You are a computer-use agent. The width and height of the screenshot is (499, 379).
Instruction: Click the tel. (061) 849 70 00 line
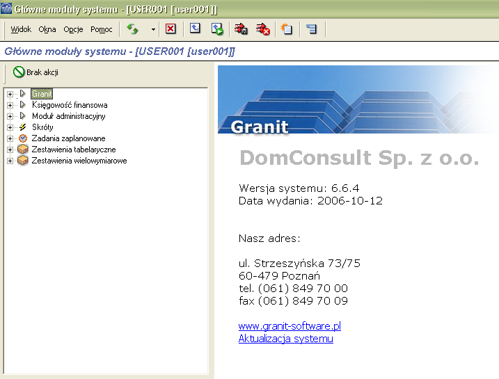coord(293,289)
